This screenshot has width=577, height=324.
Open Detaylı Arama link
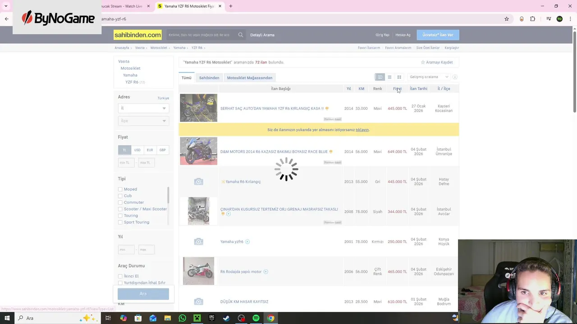pyautogui.click(x=262, y=35)
